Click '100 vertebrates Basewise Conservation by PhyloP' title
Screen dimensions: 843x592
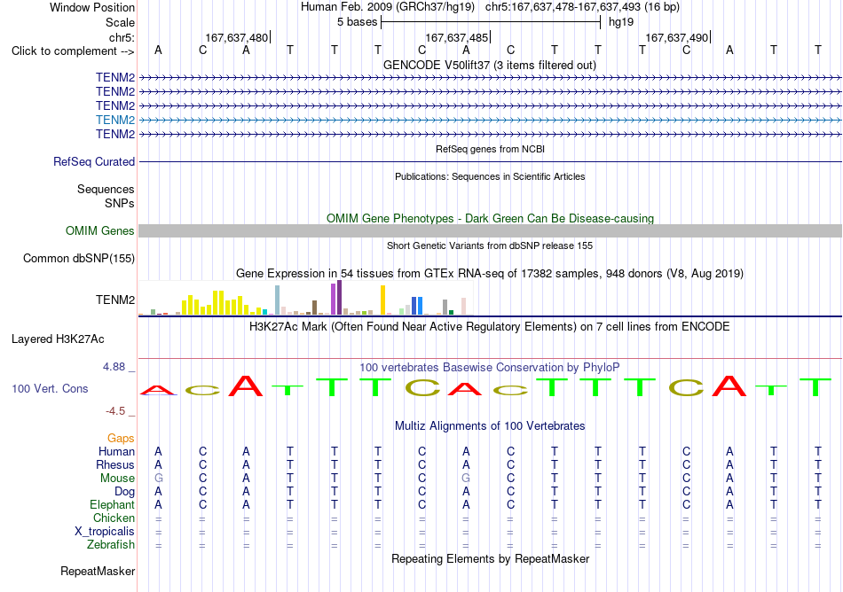coord(490,368)
